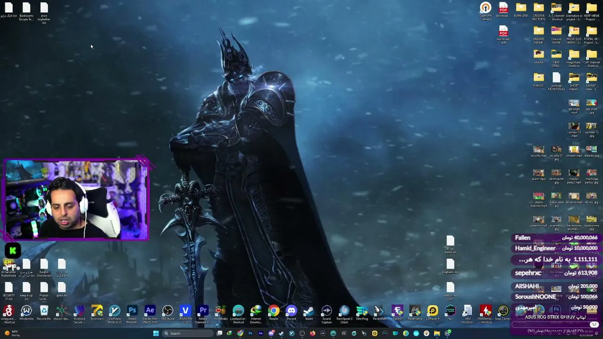Screen dimensions: 603x339
Task: Select the Adobe Photoshop desktop shortcut
Action: [132, 314]
